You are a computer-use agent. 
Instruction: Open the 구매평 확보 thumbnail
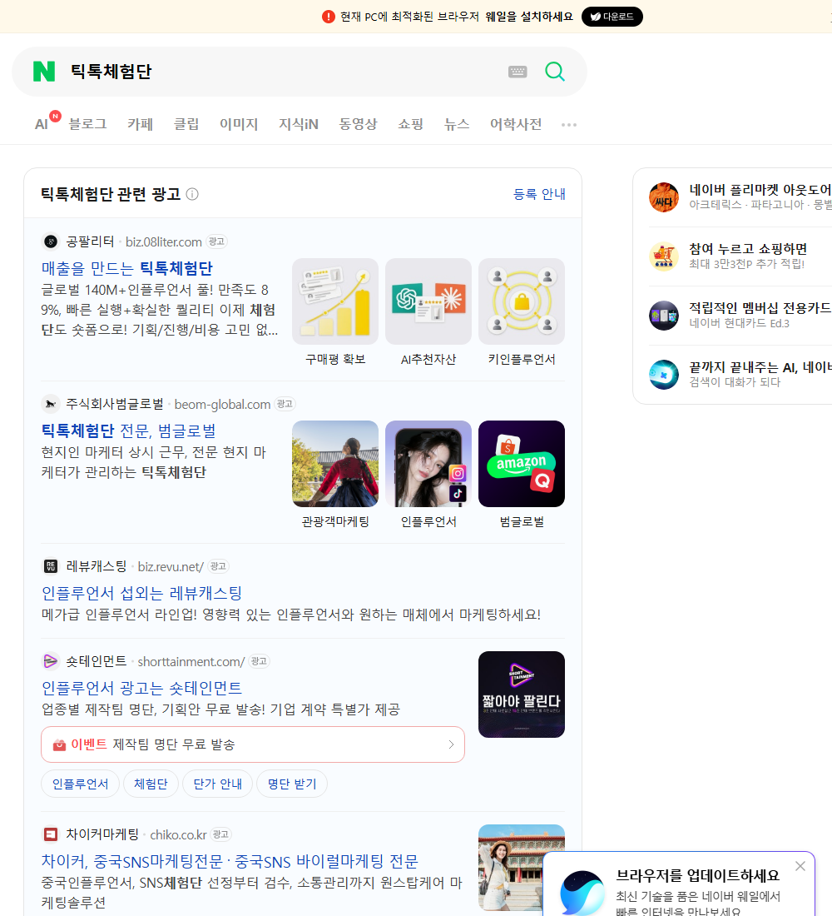(x=335, y=301)
